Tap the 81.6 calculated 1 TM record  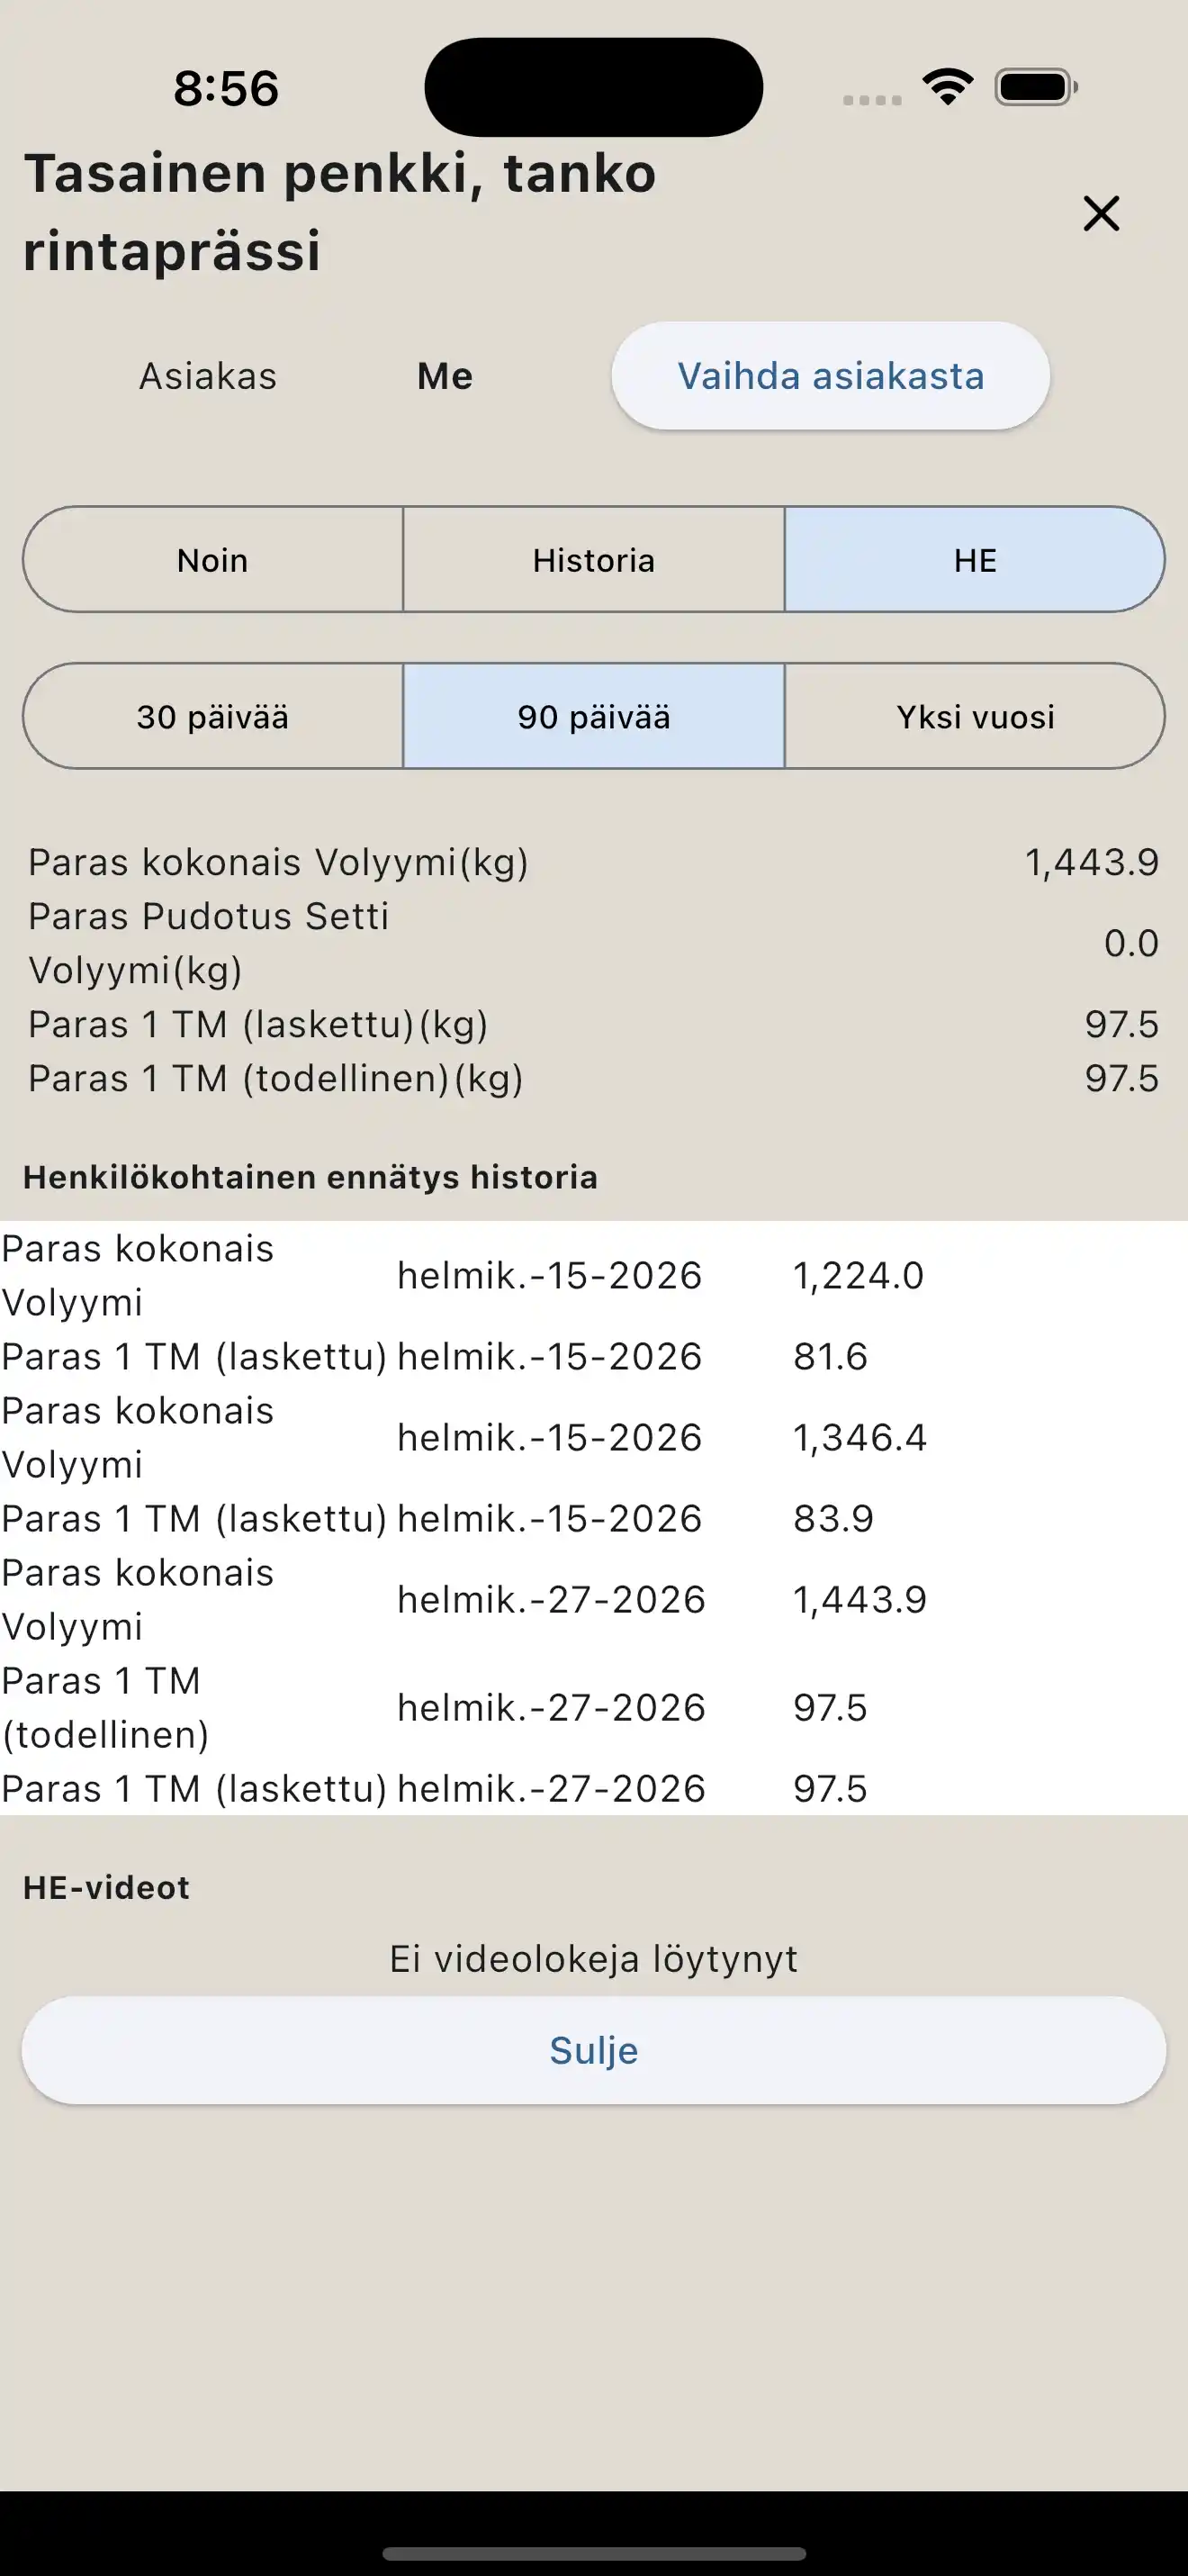click(593, 1356)
